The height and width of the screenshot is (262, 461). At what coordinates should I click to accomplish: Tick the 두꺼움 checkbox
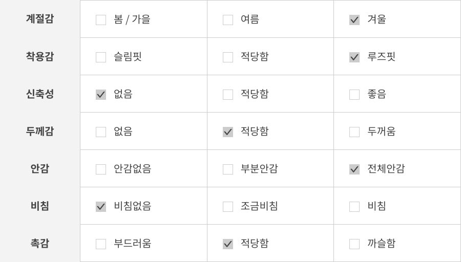[x=354, y=132]
